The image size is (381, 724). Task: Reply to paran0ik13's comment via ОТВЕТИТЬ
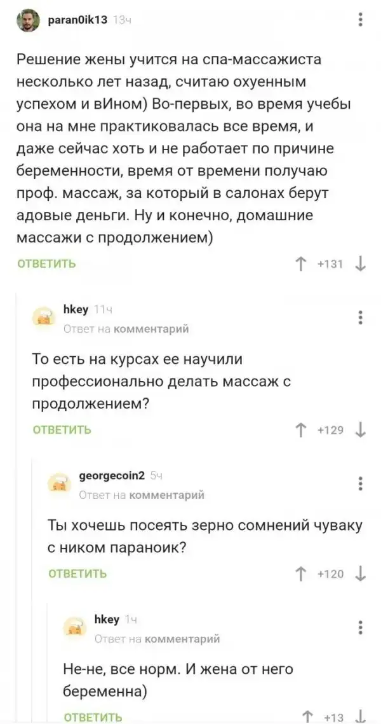pos(46,264)
